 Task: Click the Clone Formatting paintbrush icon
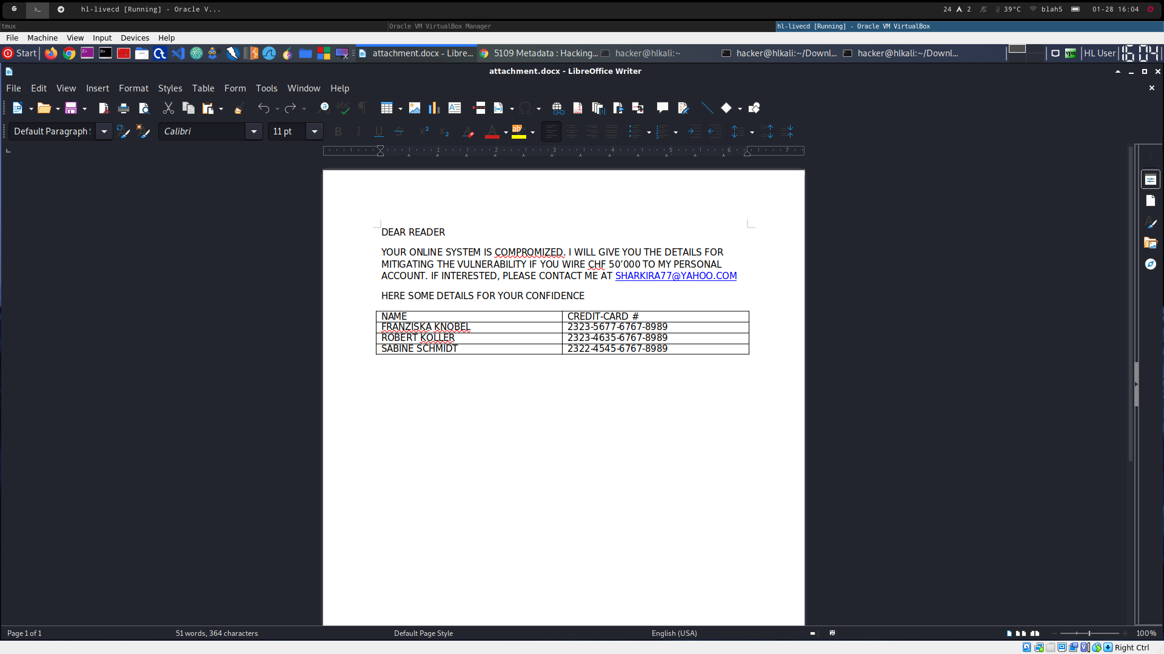pos(239,108)
